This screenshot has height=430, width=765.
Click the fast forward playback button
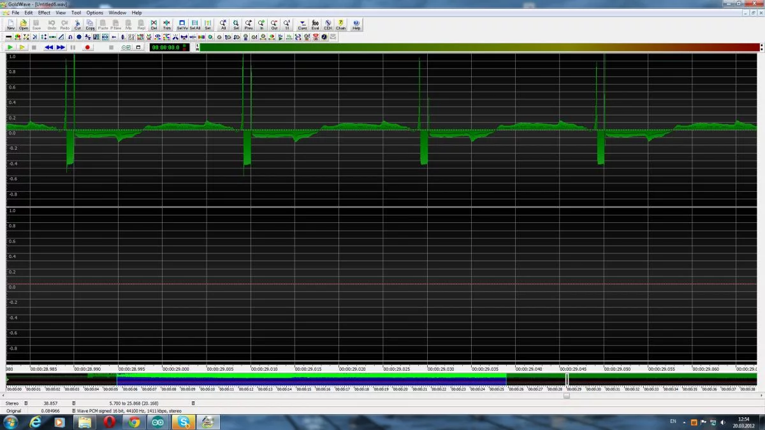coord(61,47)
